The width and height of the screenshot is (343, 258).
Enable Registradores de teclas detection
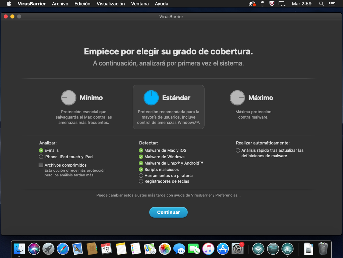pos(141,181)
